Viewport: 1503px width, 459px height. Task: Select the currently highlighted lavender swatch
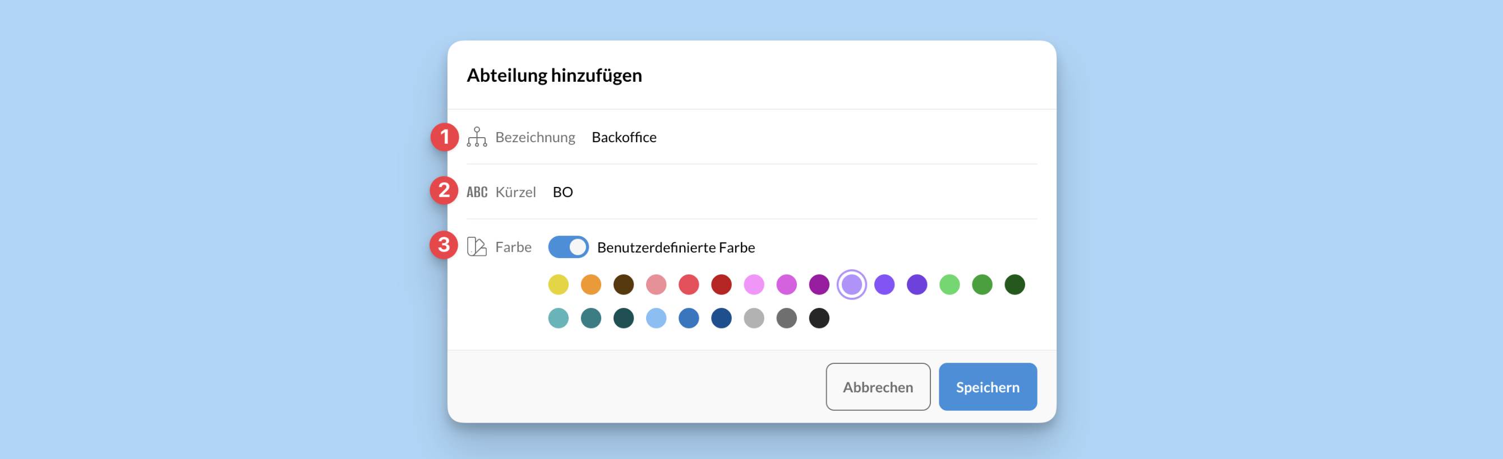tap(852, 285)
